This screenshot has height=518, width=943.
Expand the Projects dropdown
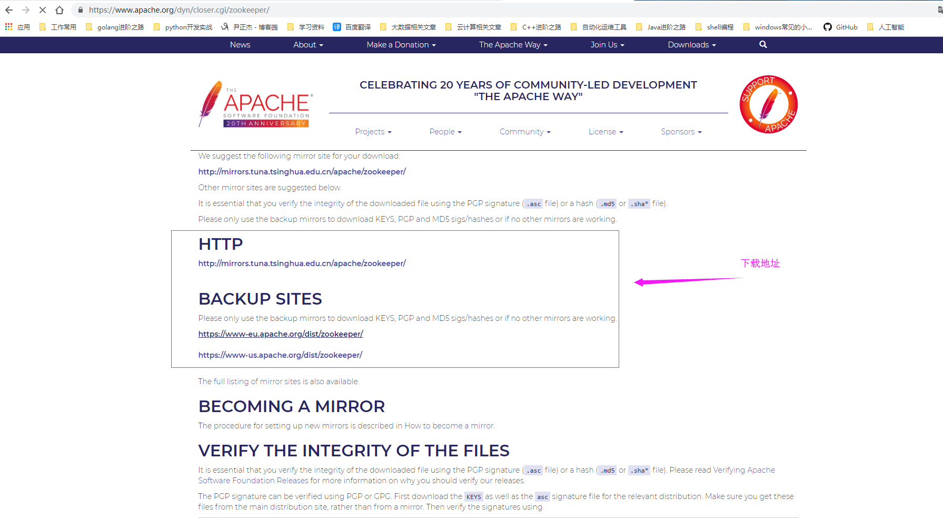point(373,132)
